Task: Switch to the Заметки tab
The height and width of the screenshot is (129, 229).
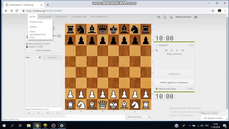Action: pos(52,57)
